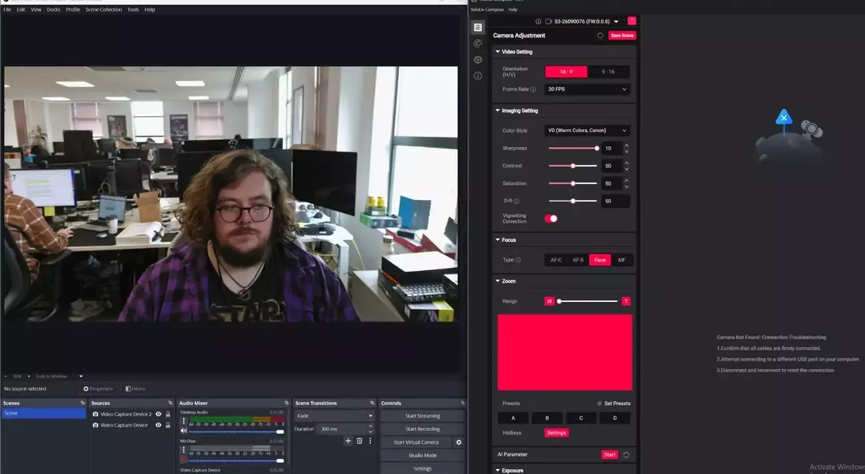Screen dimensions: 865x474
Task: Add a new scene transition with plus icon
Action: 348,441
